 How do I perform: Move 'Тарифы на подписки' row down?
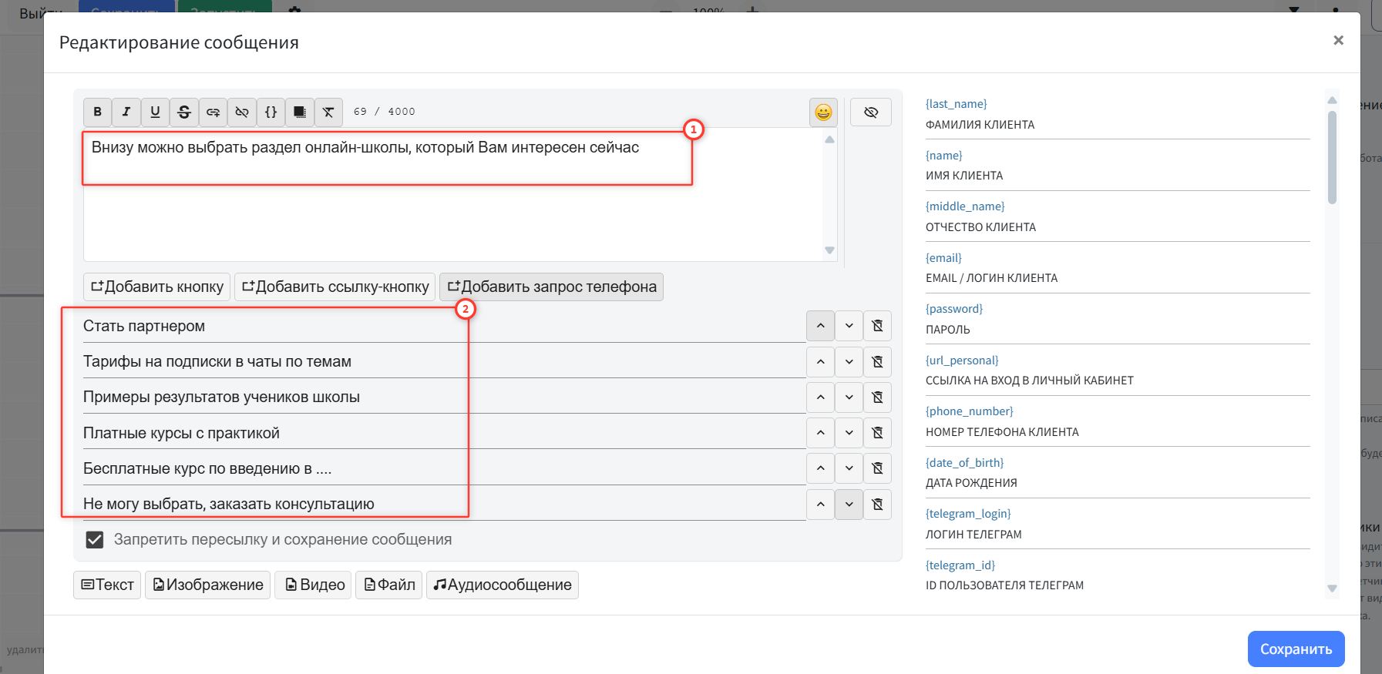tap(849, 361)
